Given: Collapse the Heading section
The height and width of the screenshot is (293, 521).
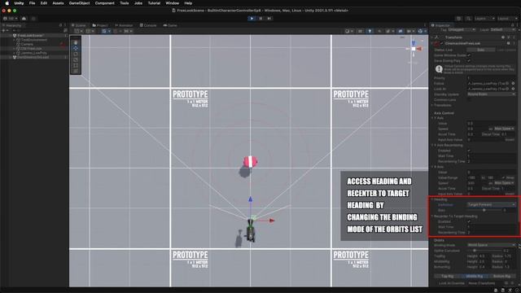Looking at the screenshot, I should 432,199.
